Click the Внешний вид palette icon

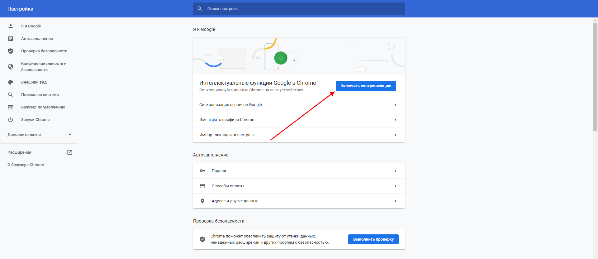click(x=11, y=82)
